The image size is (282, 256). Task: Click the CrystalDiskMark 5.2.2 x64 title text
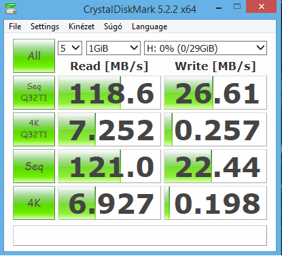[x=140, y=10]
